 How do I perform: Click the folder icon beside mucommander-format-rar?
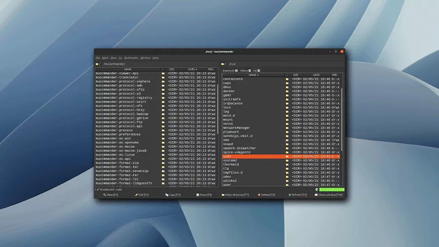(163, 175)
